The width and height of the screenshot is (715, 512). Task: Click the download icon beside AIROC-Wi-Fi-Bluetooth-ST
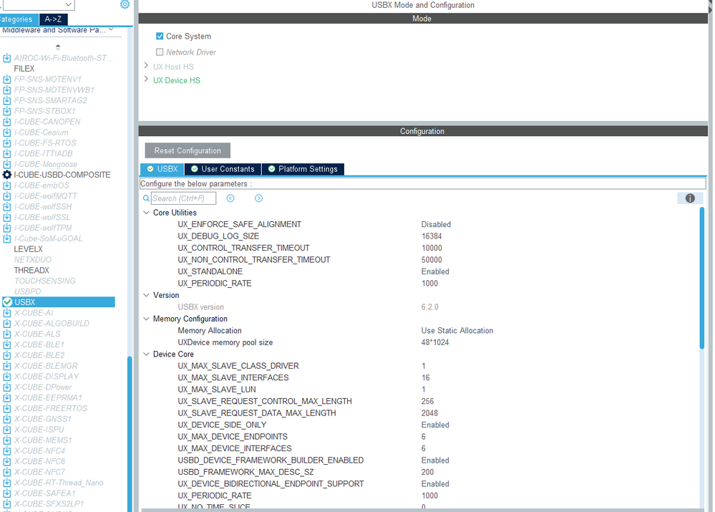point(7,58)
